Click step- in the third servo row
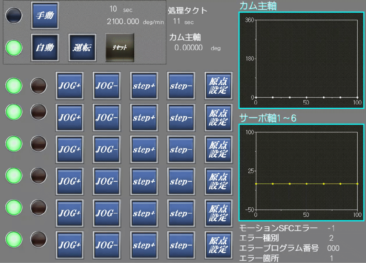The image size is (366, 263). click(x=181, y=149)
